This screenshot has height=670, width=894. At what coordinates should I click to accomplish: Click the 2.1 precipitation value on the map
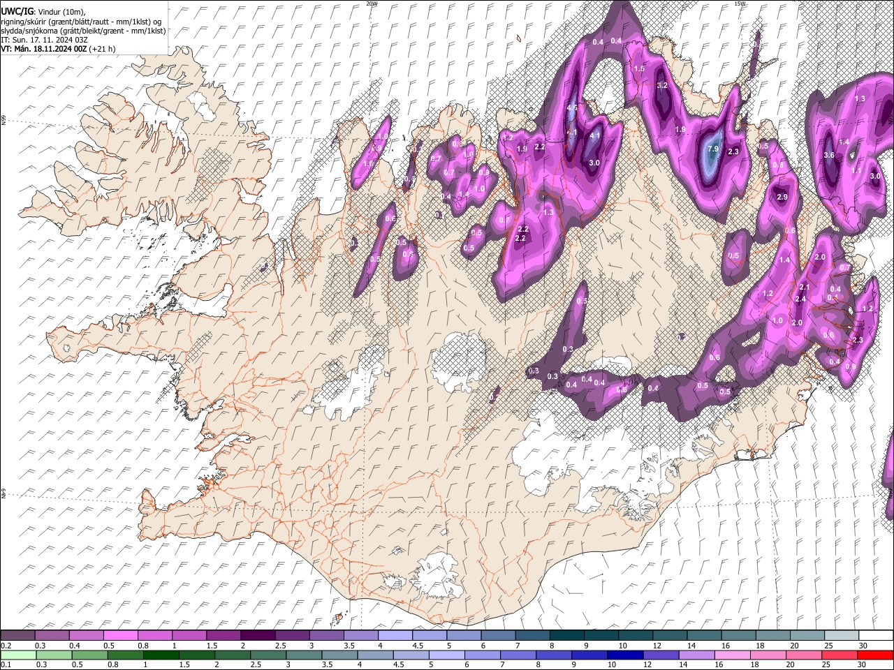pyautogui.click(x=804, y=288)
